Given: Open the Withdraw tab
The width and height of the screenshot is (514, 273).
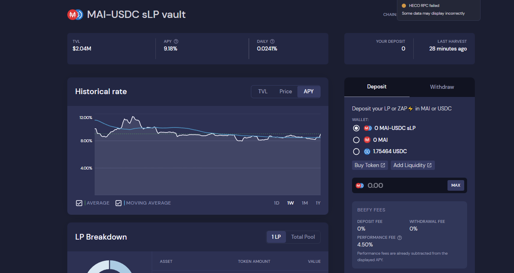Looking at the screenshot, I should pos(442,87).
